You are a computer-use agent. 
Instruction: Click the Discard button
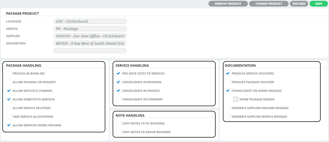(299, 4)
